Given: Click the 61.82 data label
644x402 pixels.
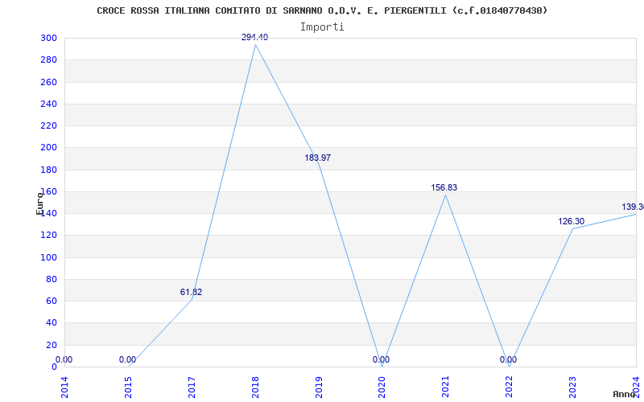Looking at the screenshot, I should (191, 293).
